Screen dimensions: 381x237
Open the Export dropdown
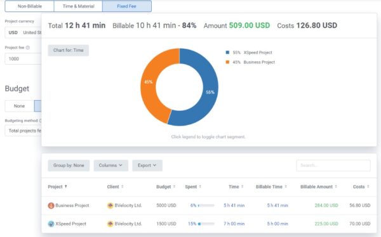[x=147, y=165]
